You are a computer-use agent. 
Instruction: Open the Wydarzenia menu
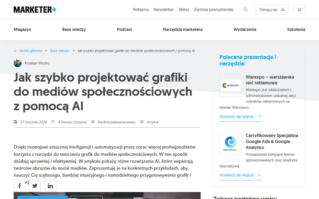[x=245, y=30]
